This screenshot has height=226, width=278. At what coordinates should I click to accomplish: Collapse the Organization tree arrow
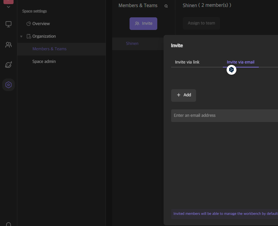click(21, 37)
